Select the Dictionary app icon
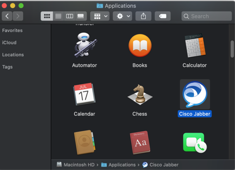This screenshot has height=170, width=235. [140, 142]
